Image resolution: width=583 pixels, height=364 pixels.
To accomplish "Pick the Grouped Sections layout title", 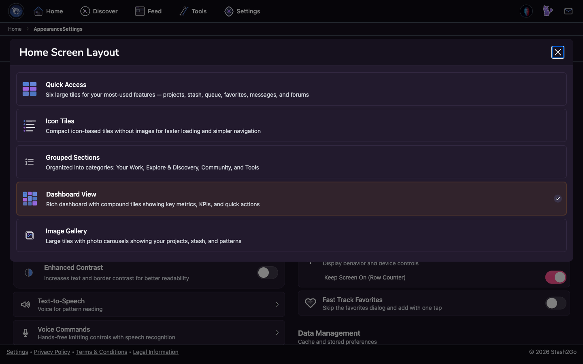I will (x=72, y=157).
